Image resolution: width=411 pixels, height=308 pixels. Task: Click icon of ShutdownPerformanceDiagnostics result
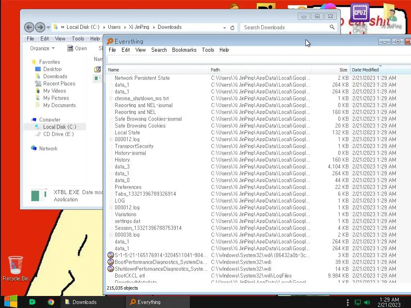(x=111, y=269)
